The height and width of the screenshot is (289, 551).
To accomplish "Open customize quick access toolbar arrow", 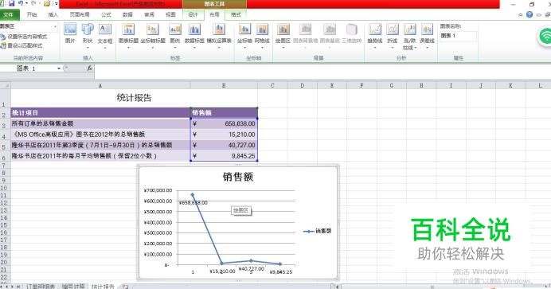I will coord(56,3).
